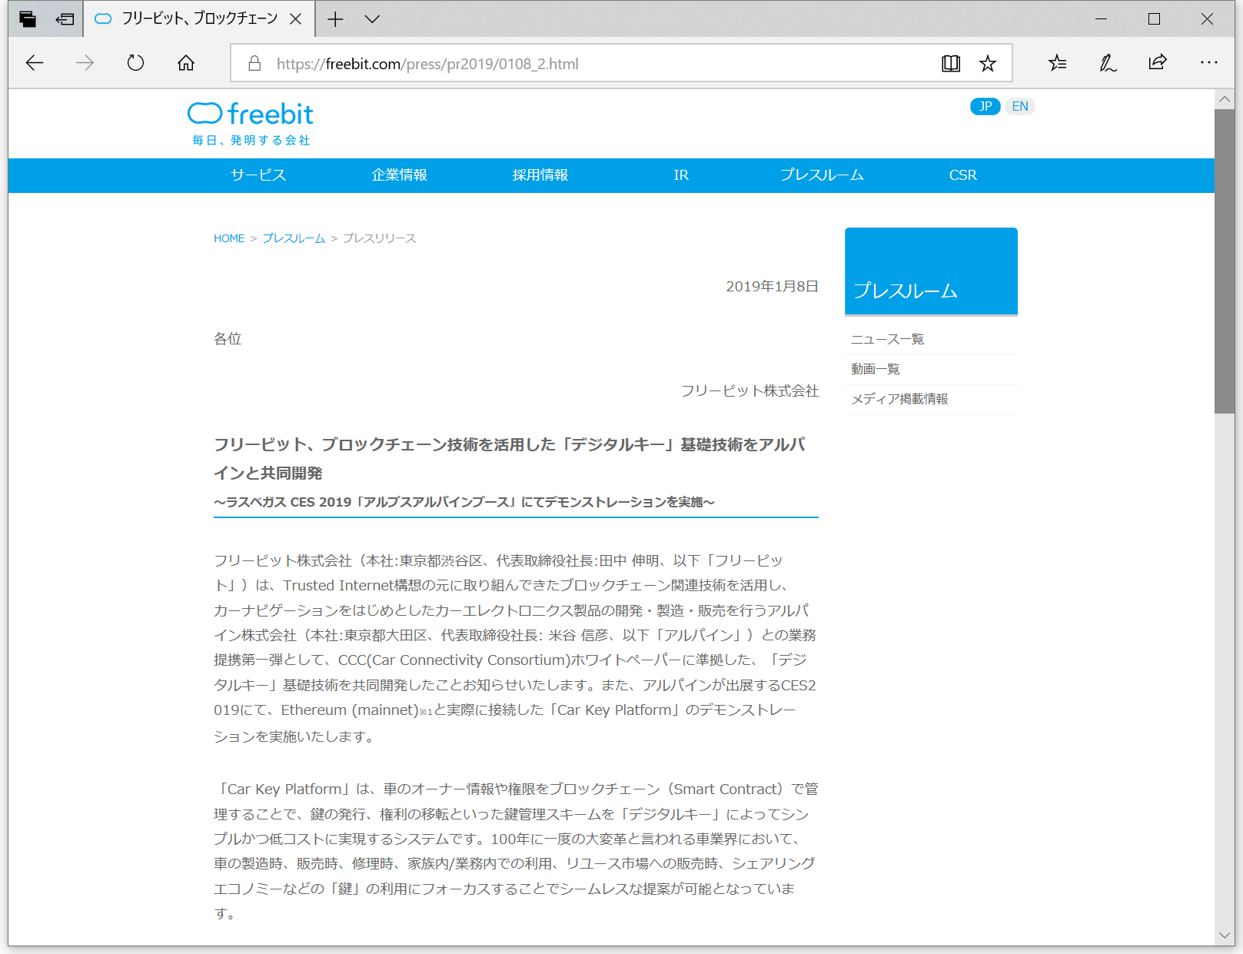Viewport: 1243px width, 954px height.
Task: Click the vertical scrollbar thumb
Action: point(1225,261)
